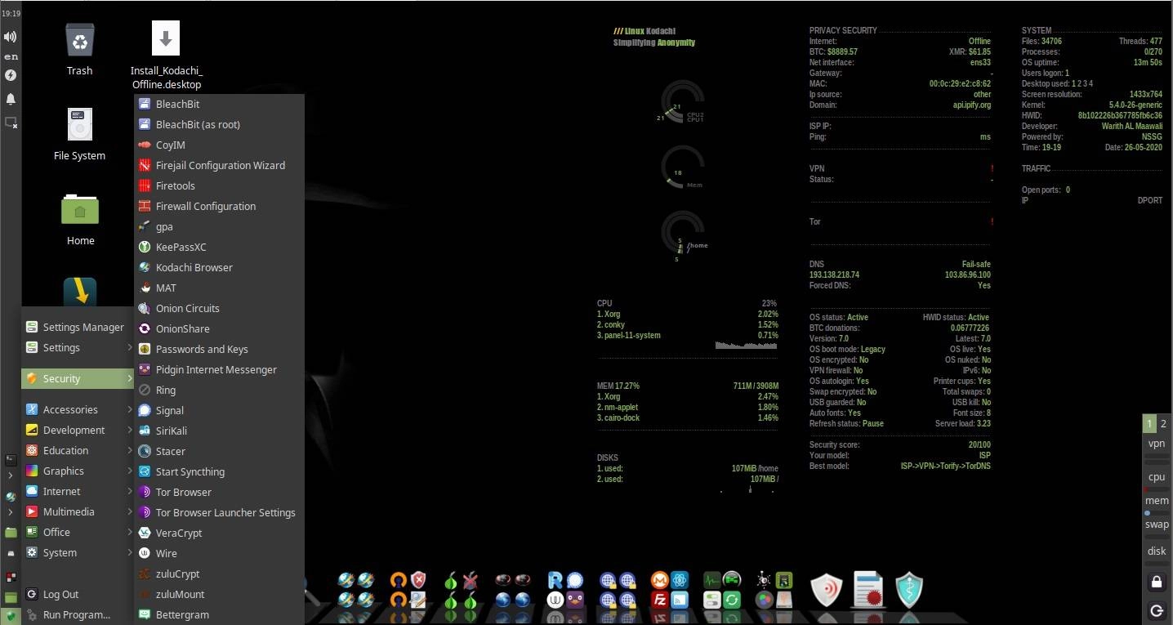Click the gpa icon in the submenu
The image size is (1173, 625).
coord(145,227)
